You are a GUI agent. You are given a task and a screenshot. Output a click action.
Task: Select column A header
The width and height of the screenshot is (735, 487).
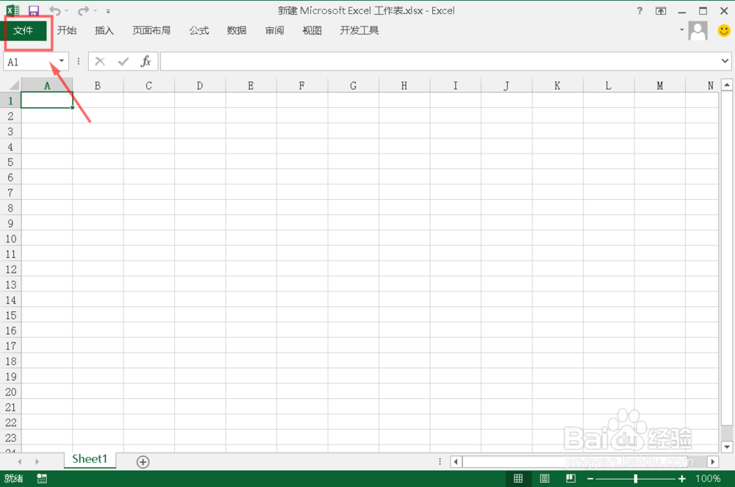click(47, 86)
